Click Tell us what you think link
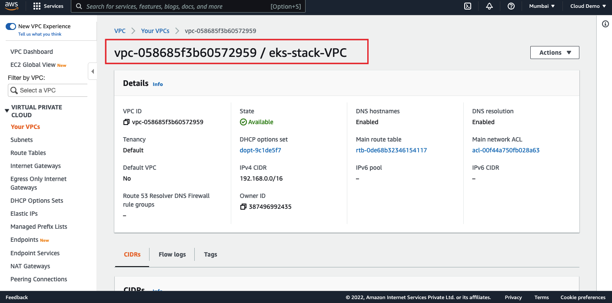Image resolution: width=612 pixels, height=303 pixels. [40, 34]
